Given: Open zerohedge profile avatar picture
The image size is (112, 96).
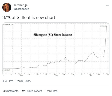Looking at the screenshot, I should (x=7, y=7).
